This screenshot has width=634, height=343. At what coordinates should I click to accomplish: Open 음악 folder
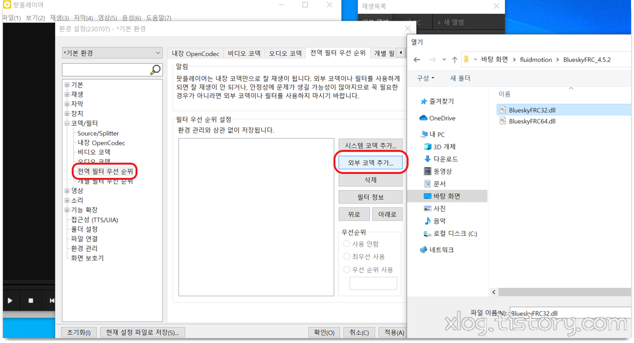(435, 221)
